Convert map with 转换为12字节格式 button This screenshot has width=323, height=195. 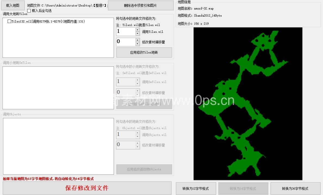coord(196,188)
